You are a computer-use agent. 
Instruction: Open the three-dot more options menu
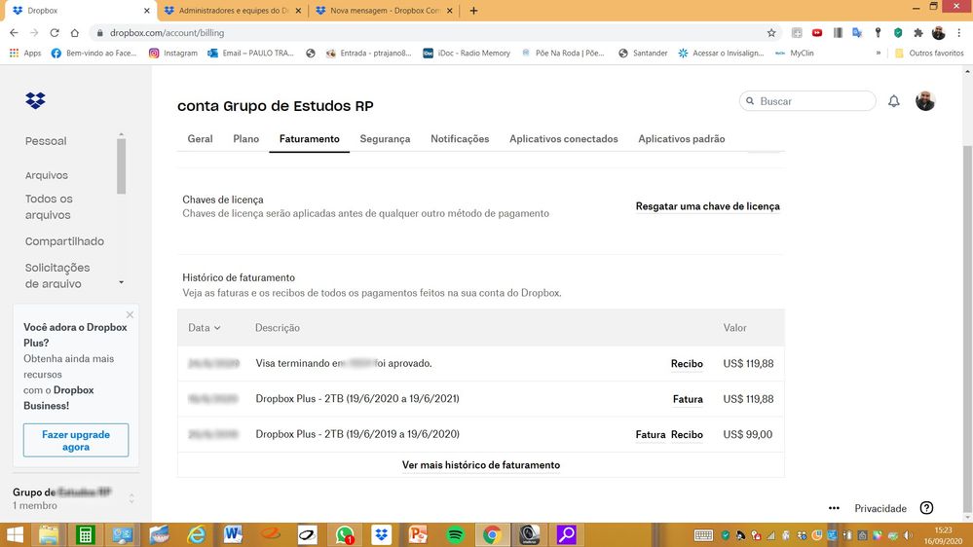coord(834,508)
